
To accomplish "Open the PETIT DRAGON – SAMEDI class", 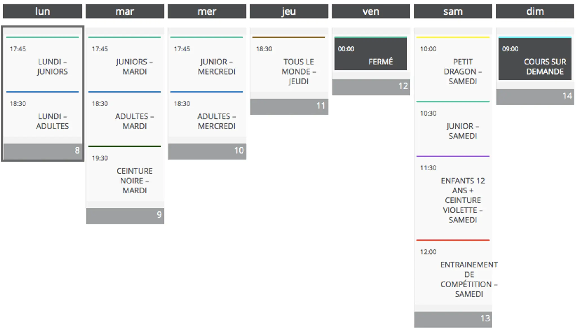I will [x=463, y=71].
